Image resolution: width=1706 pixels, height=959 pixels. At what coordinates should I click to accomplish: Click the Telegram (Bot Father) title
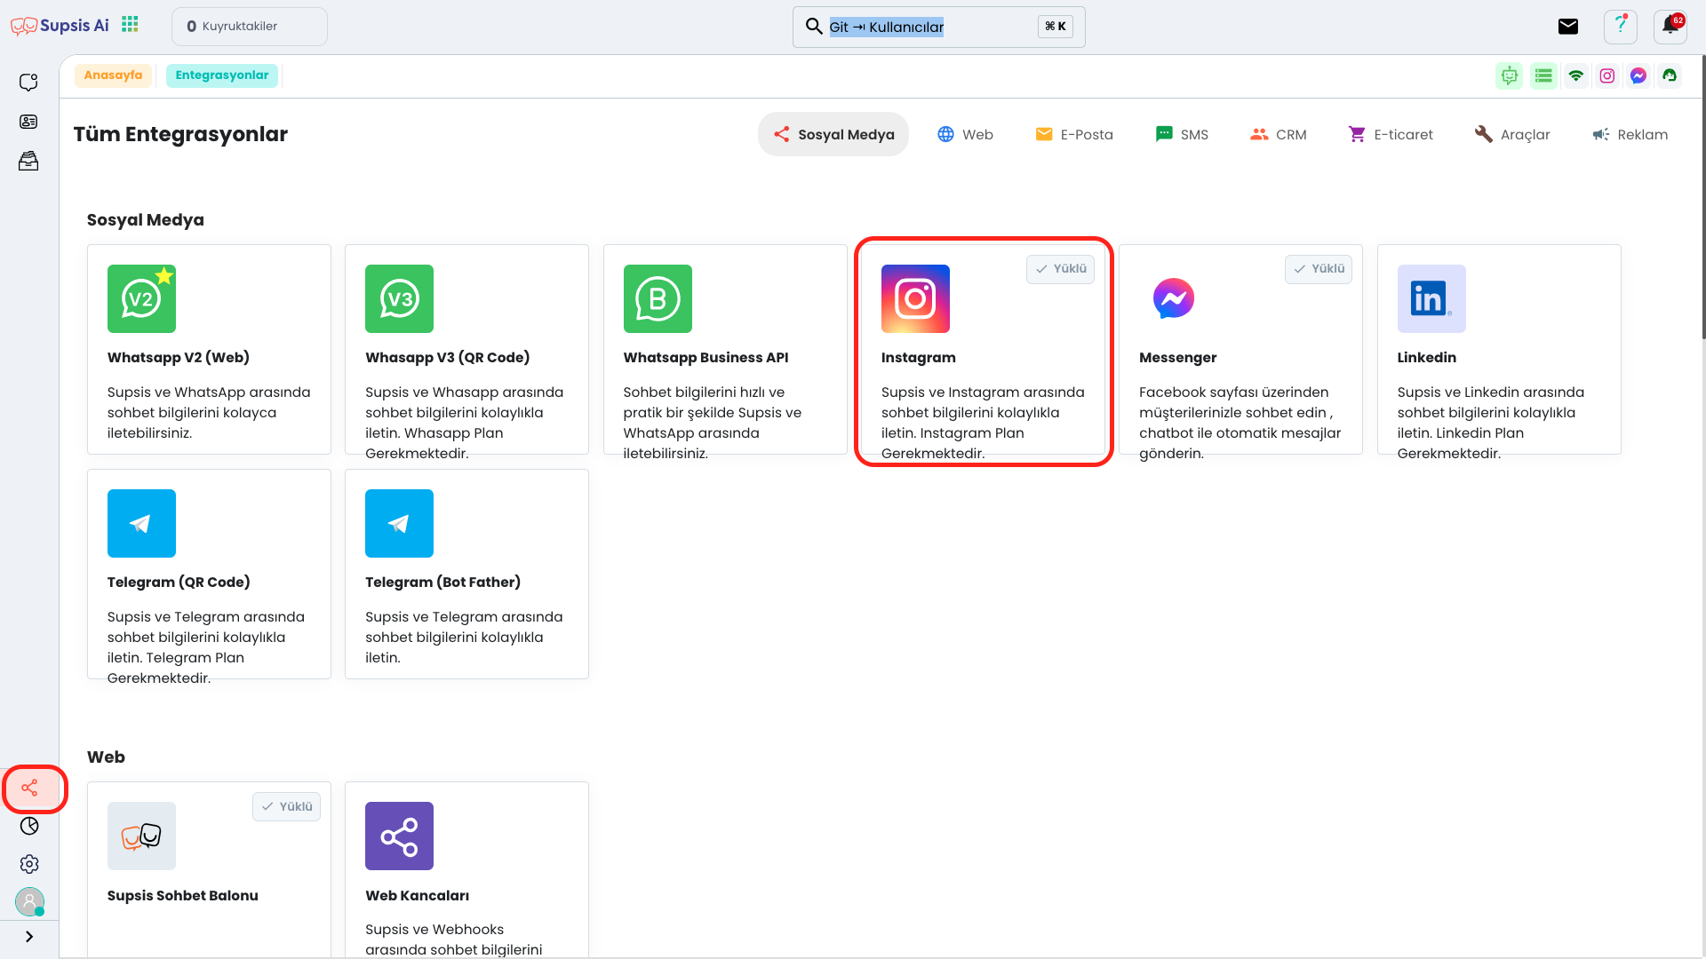[442, 583]
